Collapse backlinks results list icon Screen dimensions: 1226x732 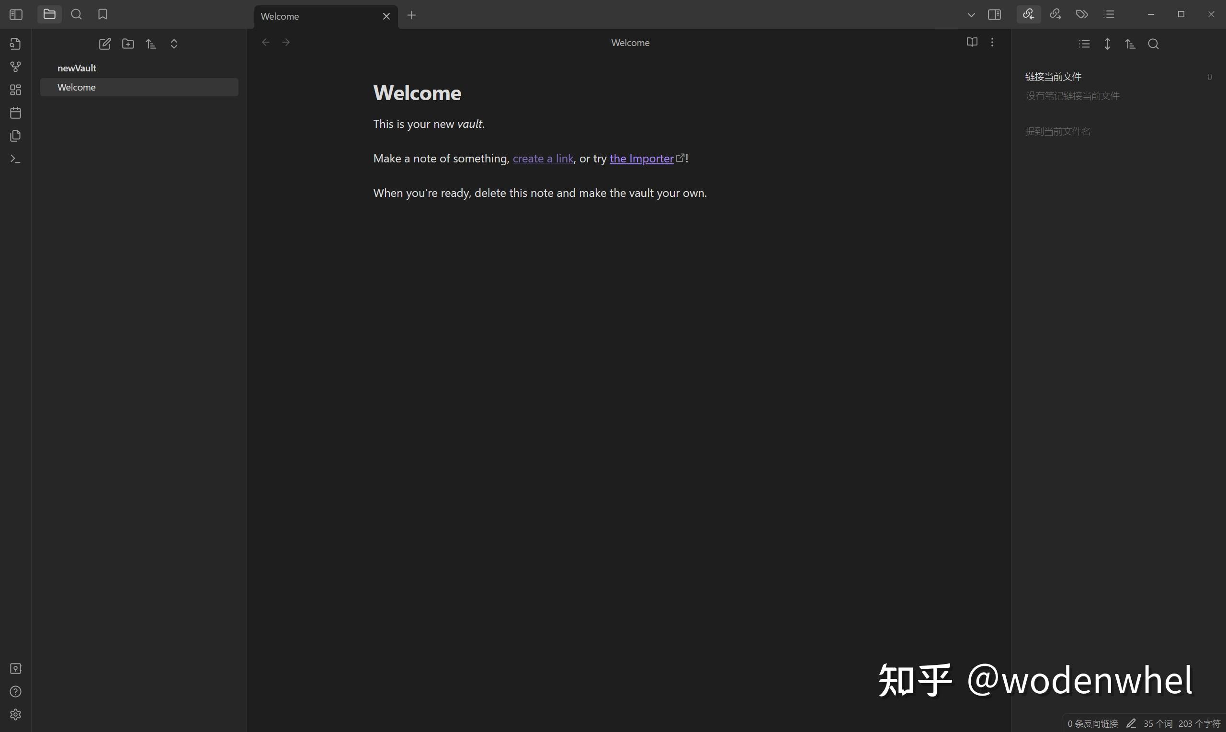[1085, 44]
